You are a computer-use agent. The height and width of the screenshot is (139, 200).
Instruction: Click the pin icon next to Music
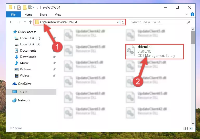[x=54, y=63]
